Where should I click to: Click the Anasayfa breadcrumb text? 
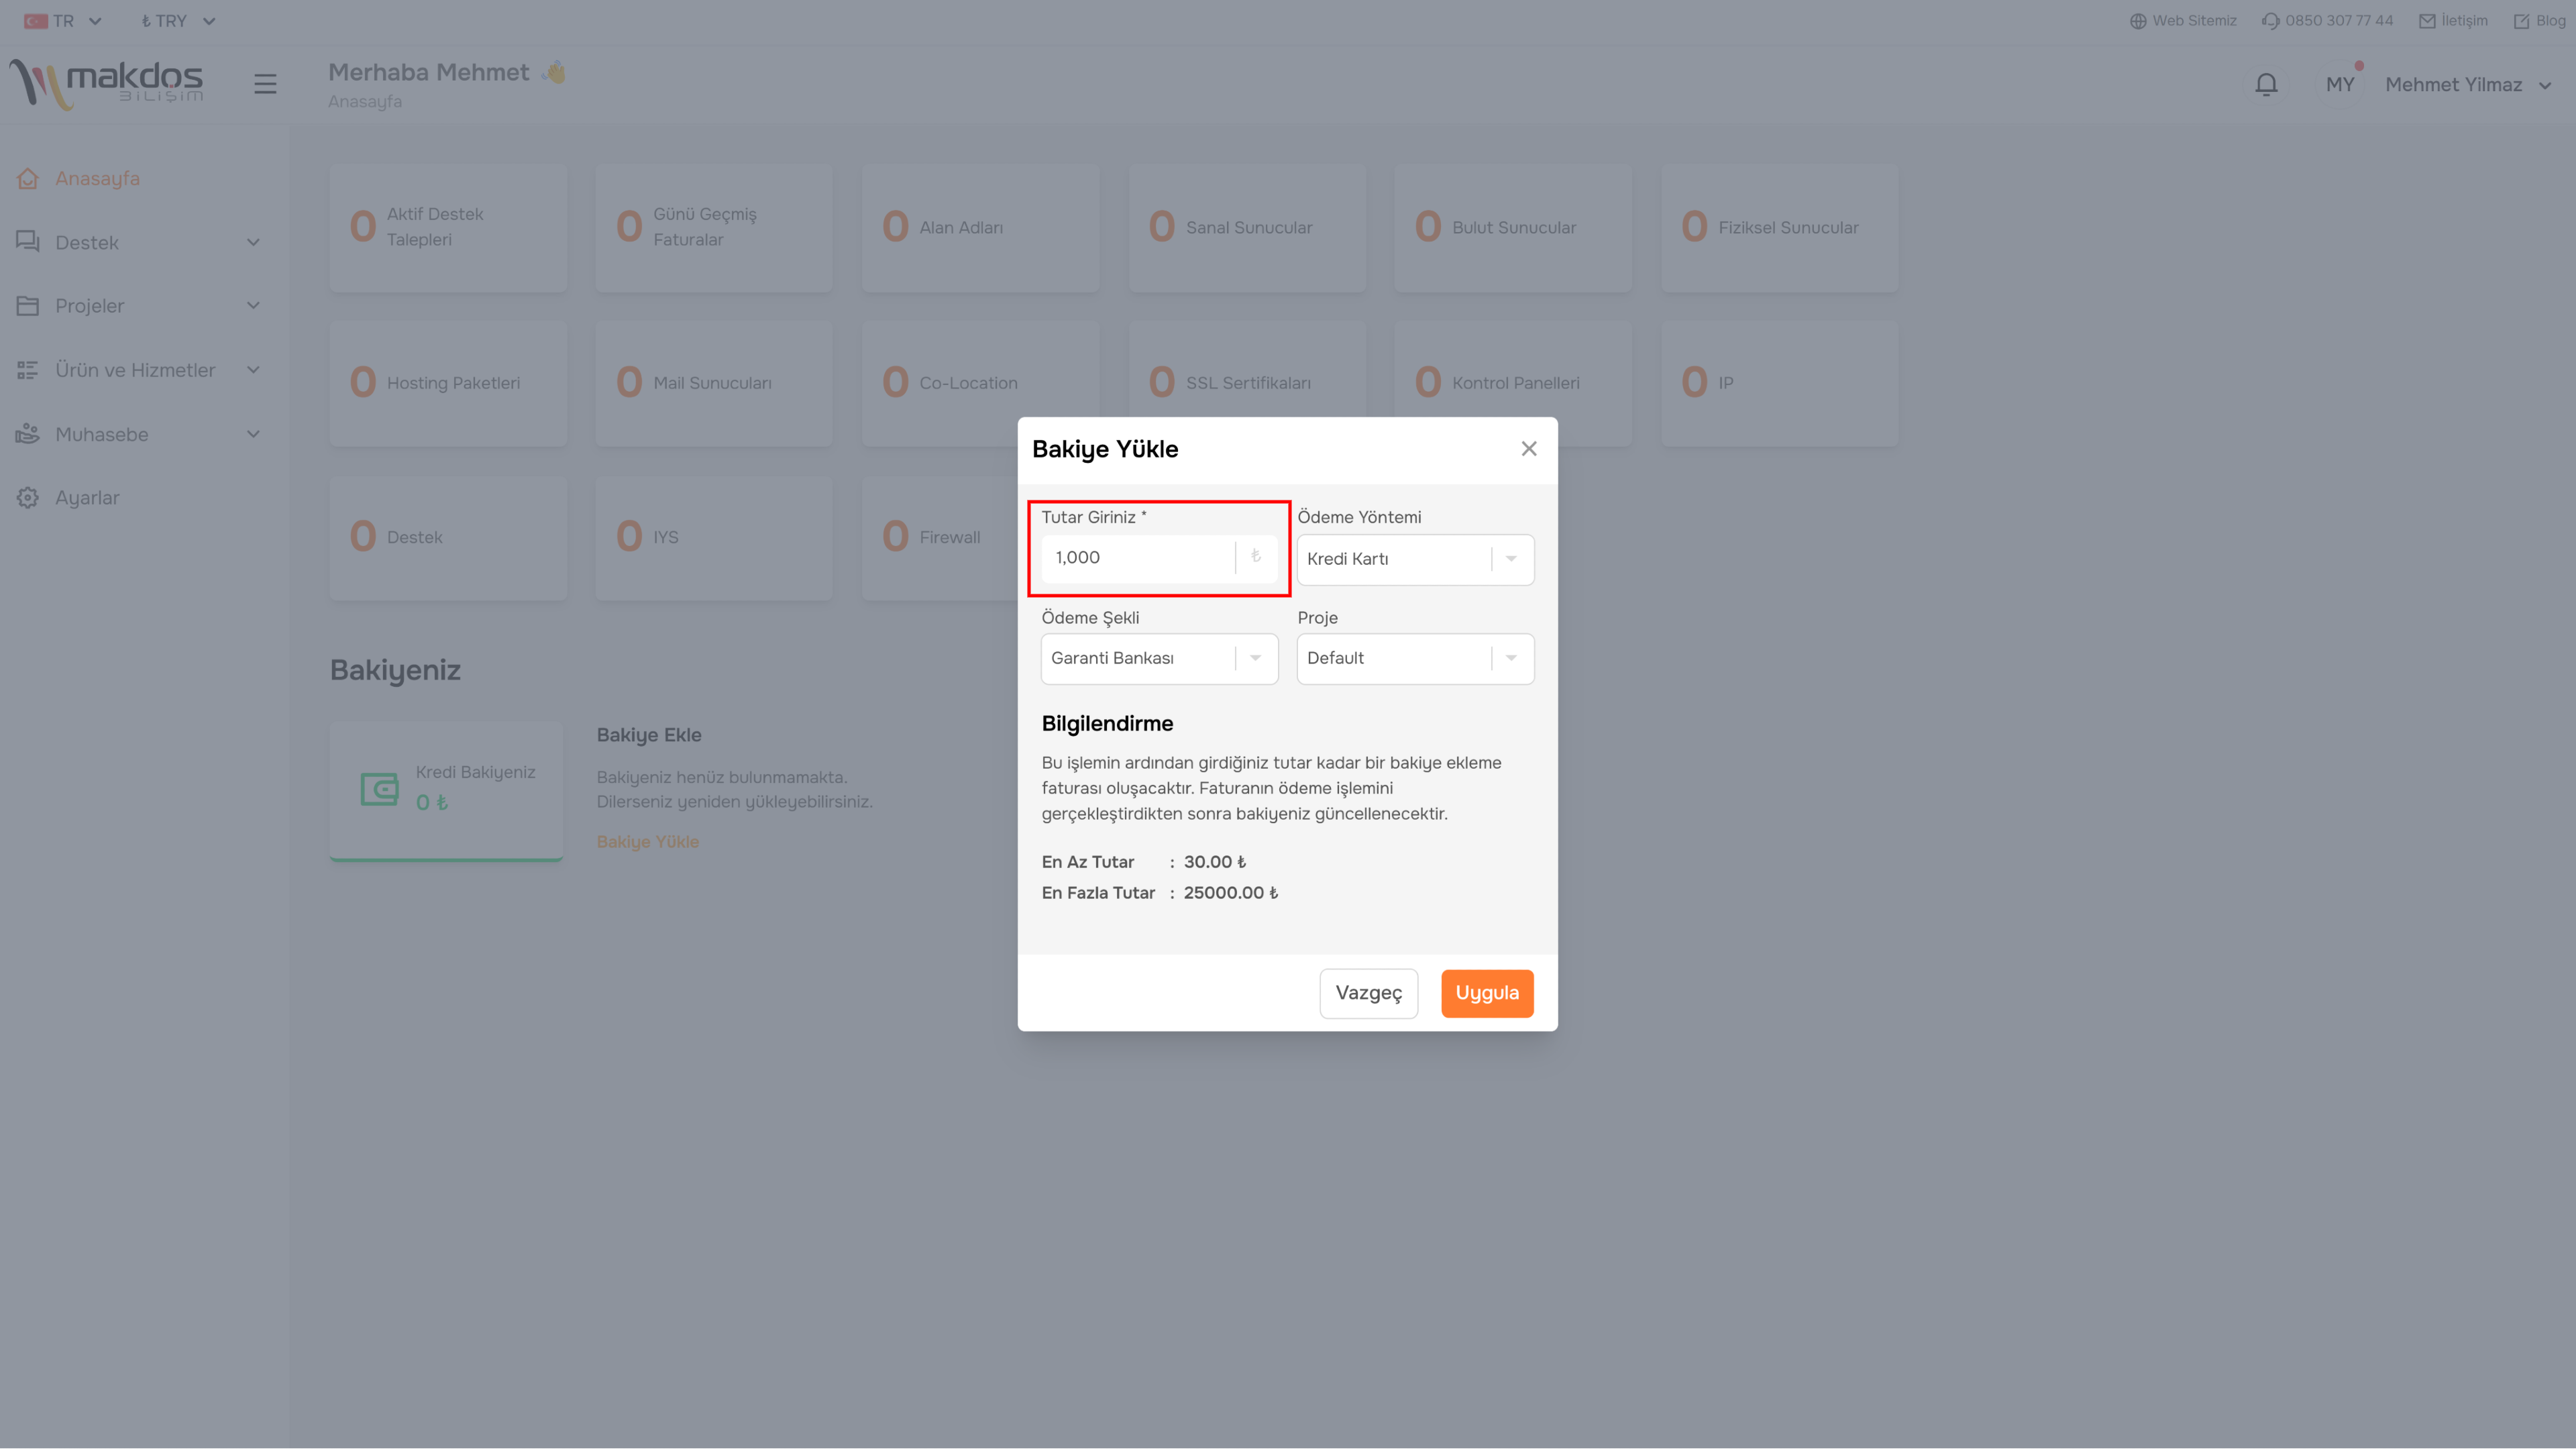pyautogui.click(x=365, y=102)
